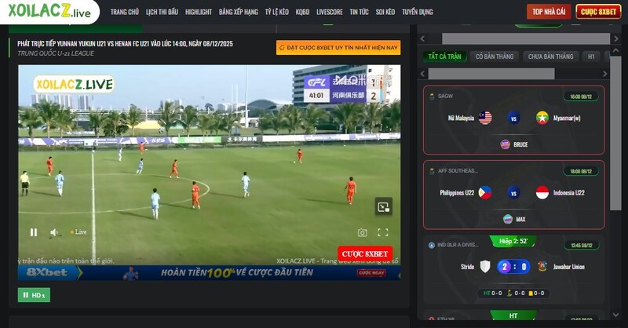Filter matches by Chưa Bàn Thắng
Screen dimensions: 628x328
click(551, 56)
